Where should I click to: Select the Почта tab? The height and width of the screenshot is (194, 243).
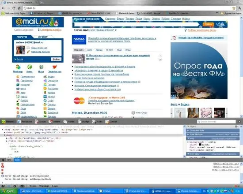tap(22, 37)
